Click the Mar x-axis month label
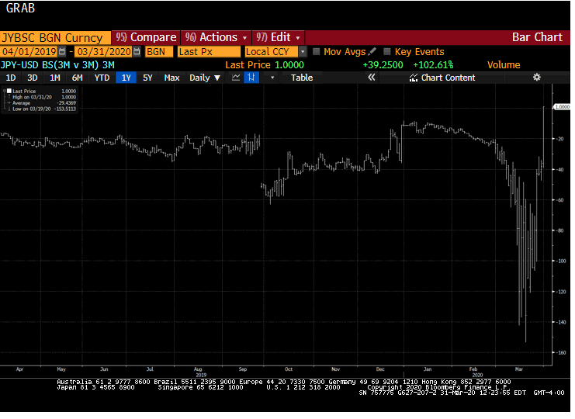Viewport: 575px width, 419px height. tap(519, 369)
